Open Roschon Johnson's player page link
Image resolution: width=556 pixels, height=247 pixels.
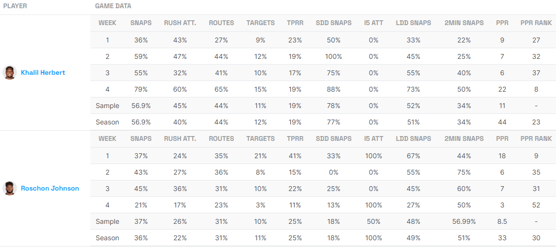point(50,189)
